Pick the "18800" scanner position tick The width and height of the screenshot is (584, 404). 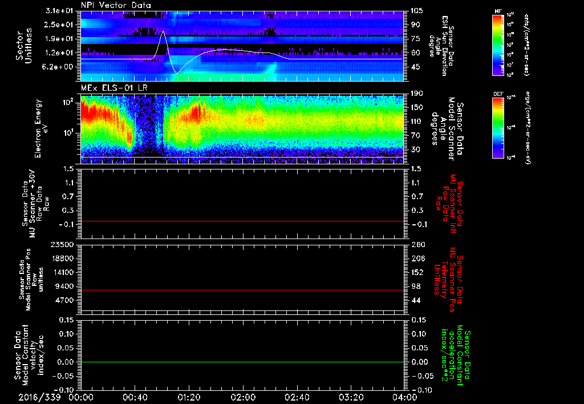(x=63, y=258)
